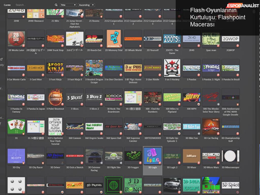Select the 30 Rock: The Boardroom logo
Screen dimensions: 260x195
(x=113, y=97)
